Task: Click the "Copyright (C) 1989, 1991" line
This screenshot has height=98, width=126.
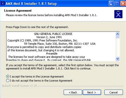Action: click(43, 41)
